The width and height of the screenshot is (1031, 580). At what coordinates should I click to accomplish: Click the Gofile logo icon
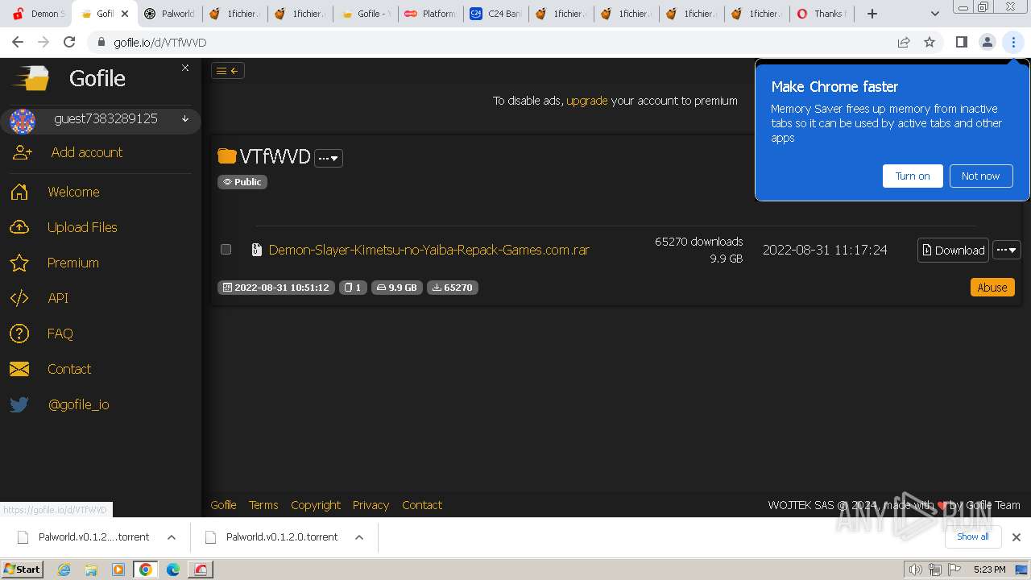(x=31, y=78)
